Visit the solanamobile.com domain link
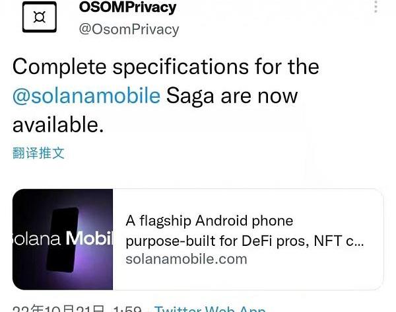The width and height of the screenshot is (396, 312). coord(186,258)
